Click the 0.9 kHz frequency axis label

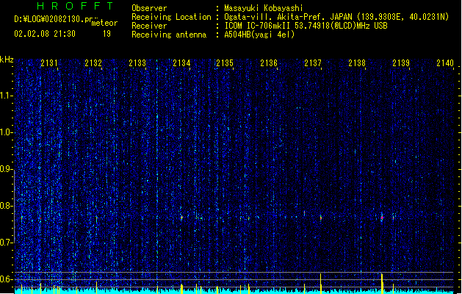pos(7,169)
